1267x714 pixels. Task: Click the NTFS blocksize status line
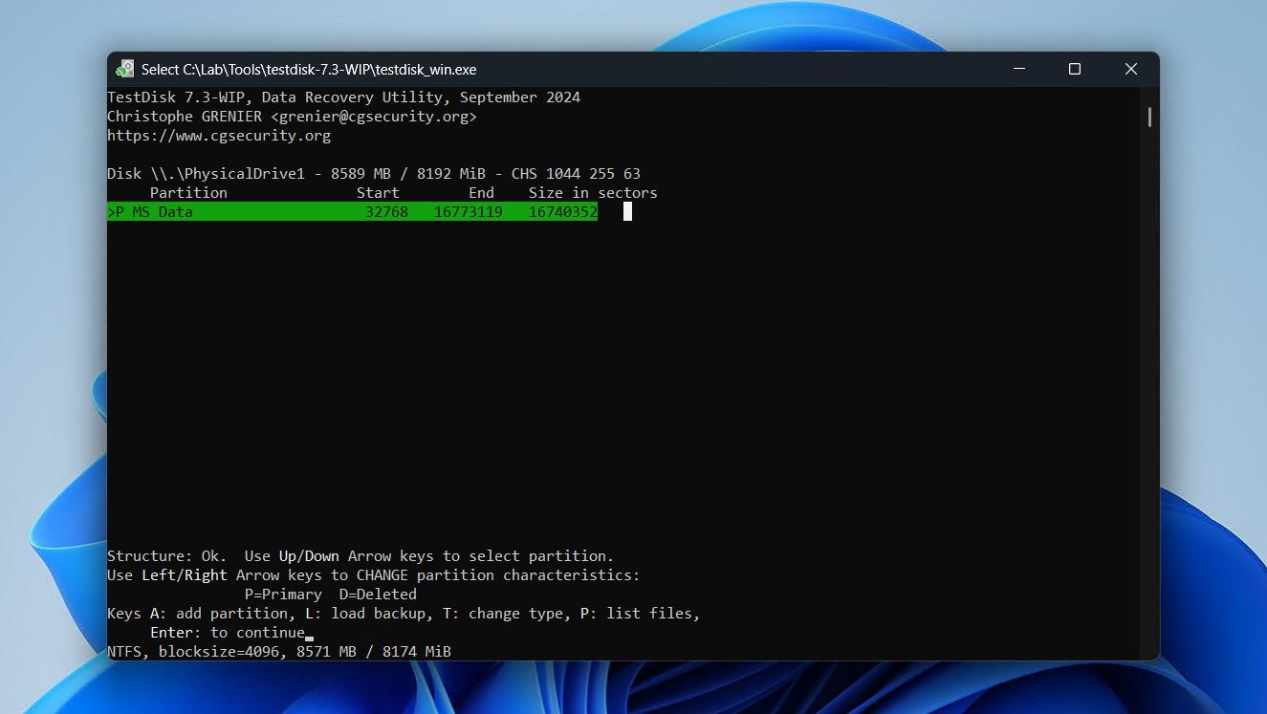[x=278, y=652]
